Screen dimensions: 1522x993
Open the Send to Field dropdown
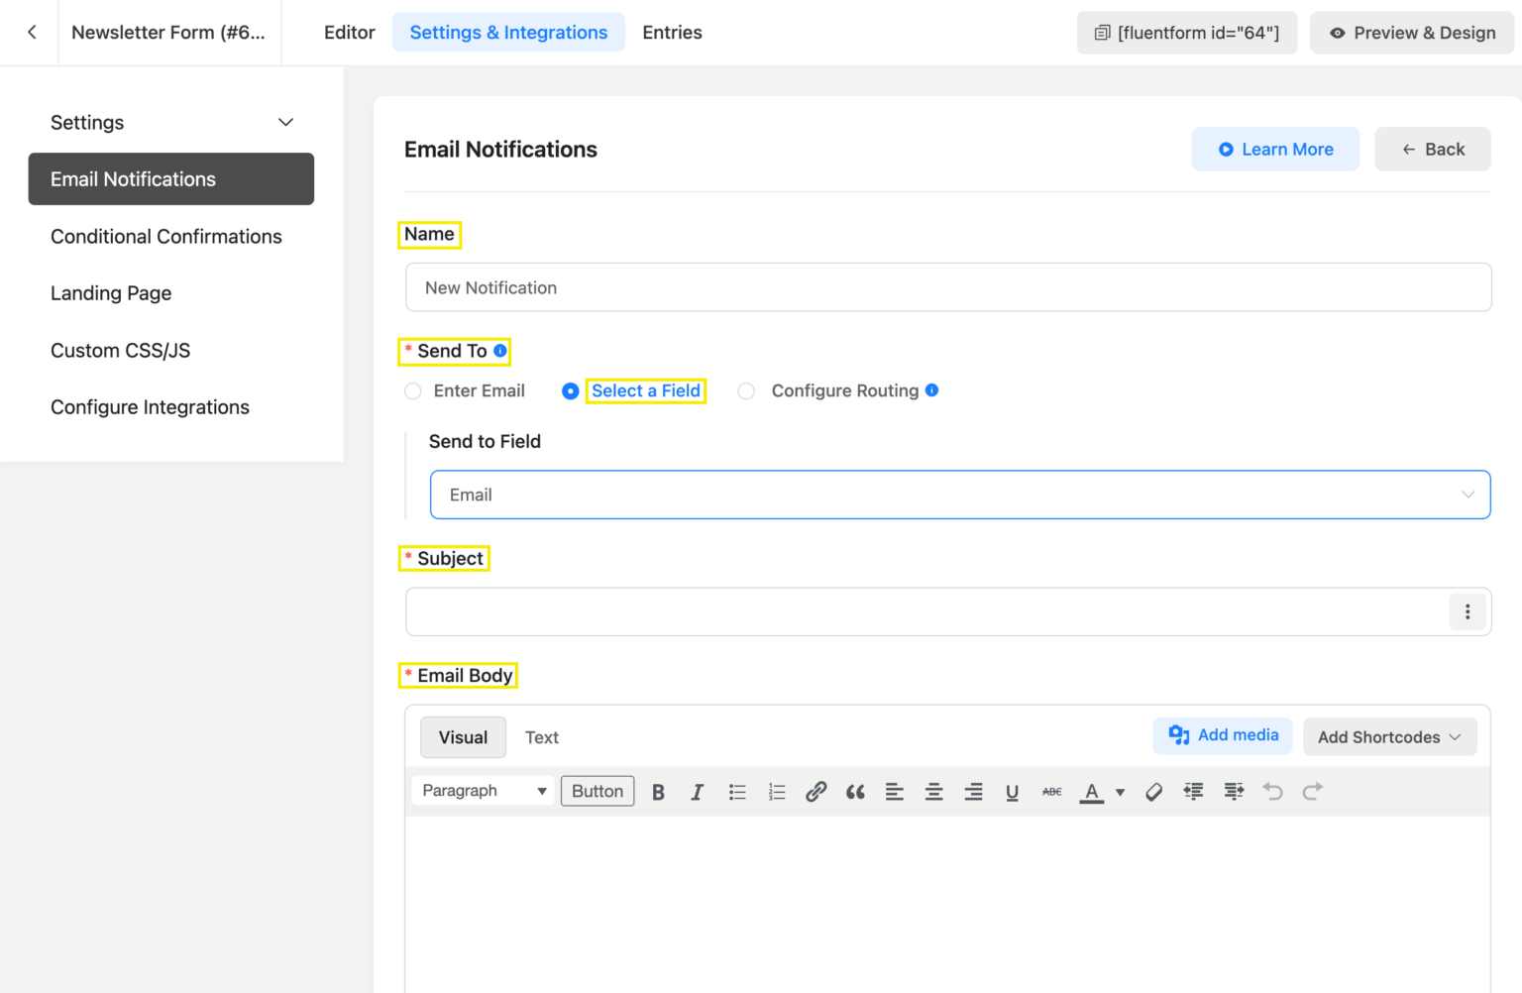[959, 495]
